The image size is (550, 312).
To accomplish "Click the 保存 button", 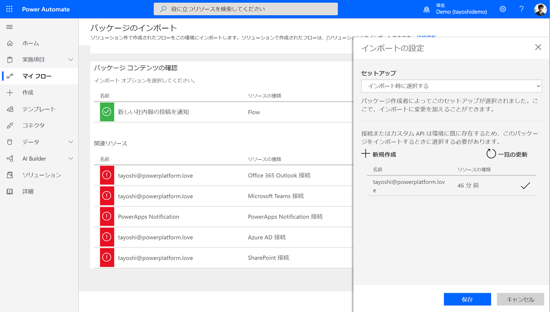I will (x=467, y=299).
